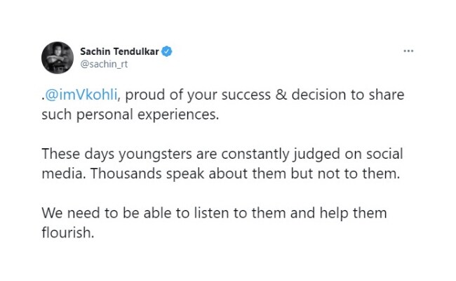Visit the @sachin_rt handle
This screenshot has width=456, height=281.
[104, 64]
